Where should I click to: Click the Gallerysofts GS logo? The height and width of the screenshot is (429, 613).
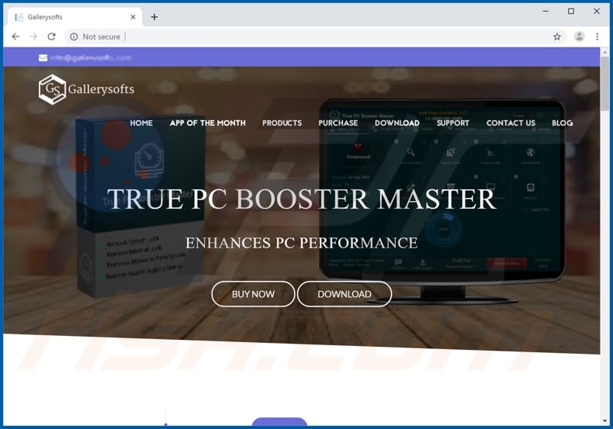pyautogui.click(x=86, y=89)
